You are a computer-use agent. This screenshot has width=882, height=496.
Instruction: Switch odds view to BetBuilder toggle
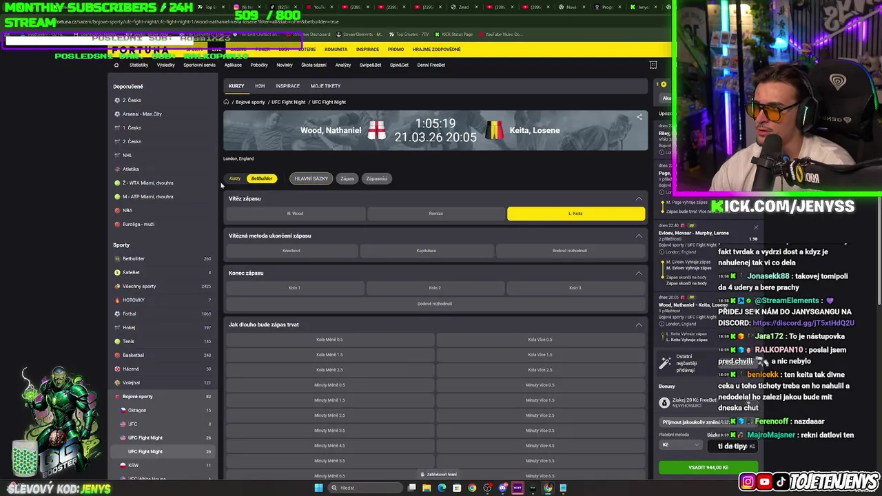(262, 178)
